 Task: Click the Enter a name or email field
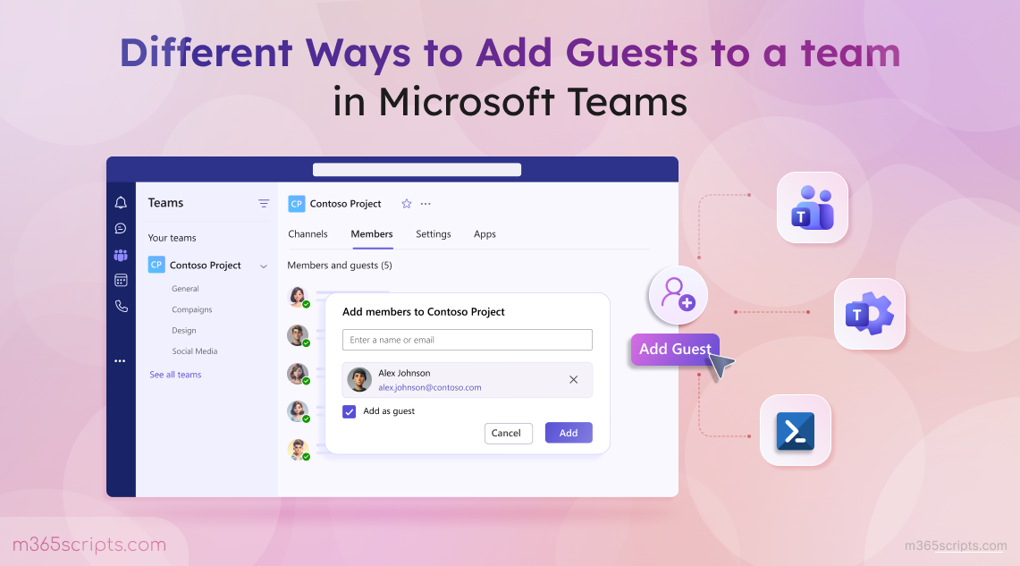467,340
